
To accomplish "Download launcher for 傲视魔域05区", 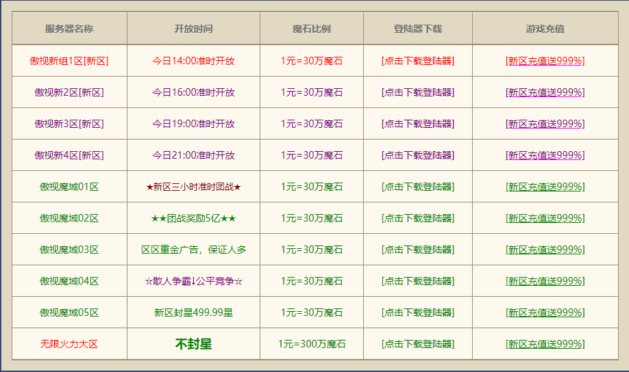I will click(x=417, y=313).
